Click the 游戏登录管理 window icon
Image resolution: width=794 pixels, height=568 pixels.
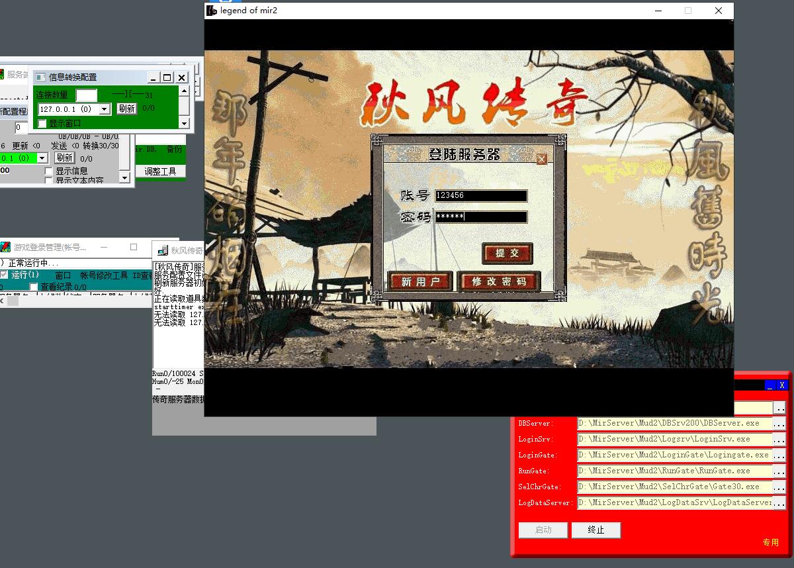pos(5,247)
